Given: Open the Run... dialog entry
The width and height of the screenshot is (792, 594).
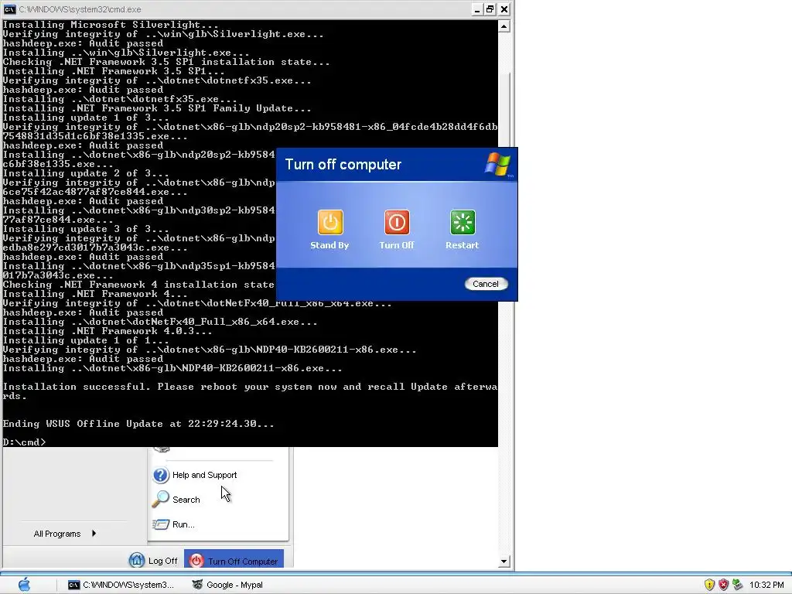Looking at the screenshot, I should coord(174,524).
